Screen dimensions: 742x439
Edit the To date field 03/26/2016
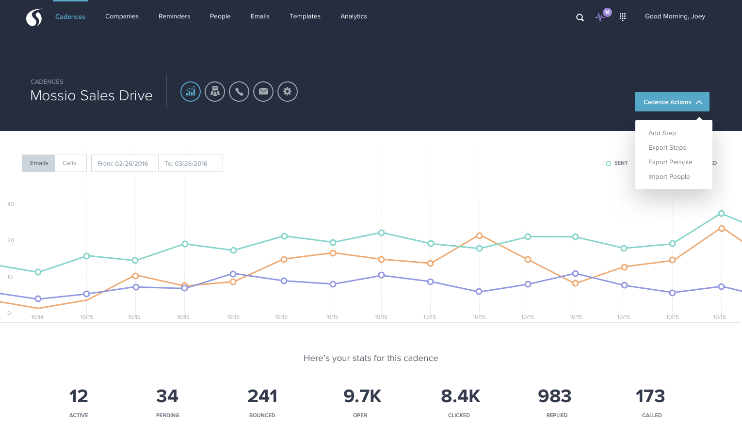click(191, 163)
